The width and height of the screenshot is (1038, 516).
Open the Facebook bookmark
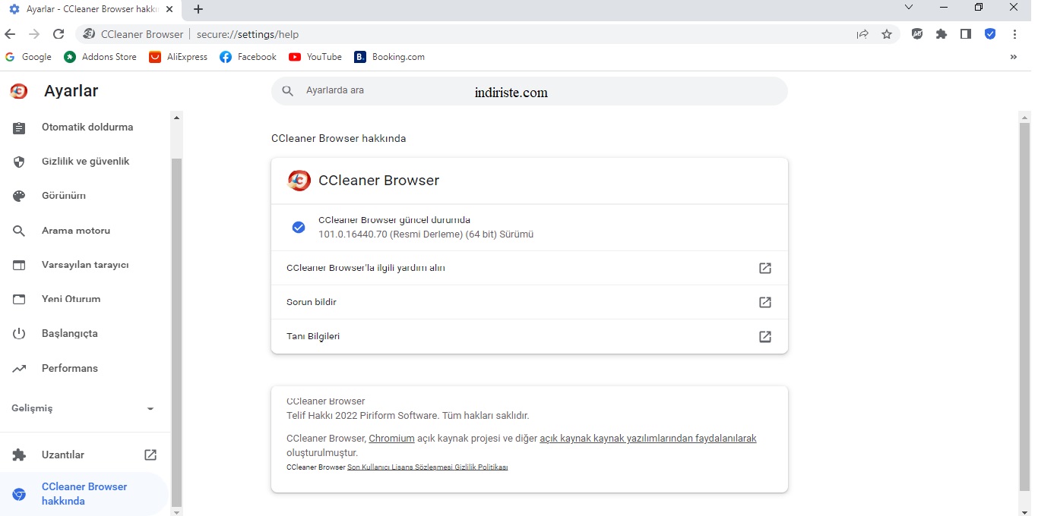click(248, 57)
